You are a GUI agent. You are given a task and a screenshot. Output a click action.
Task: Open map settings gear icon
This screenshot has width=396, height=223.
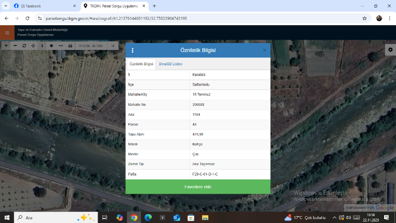click(x=390, y=49)
